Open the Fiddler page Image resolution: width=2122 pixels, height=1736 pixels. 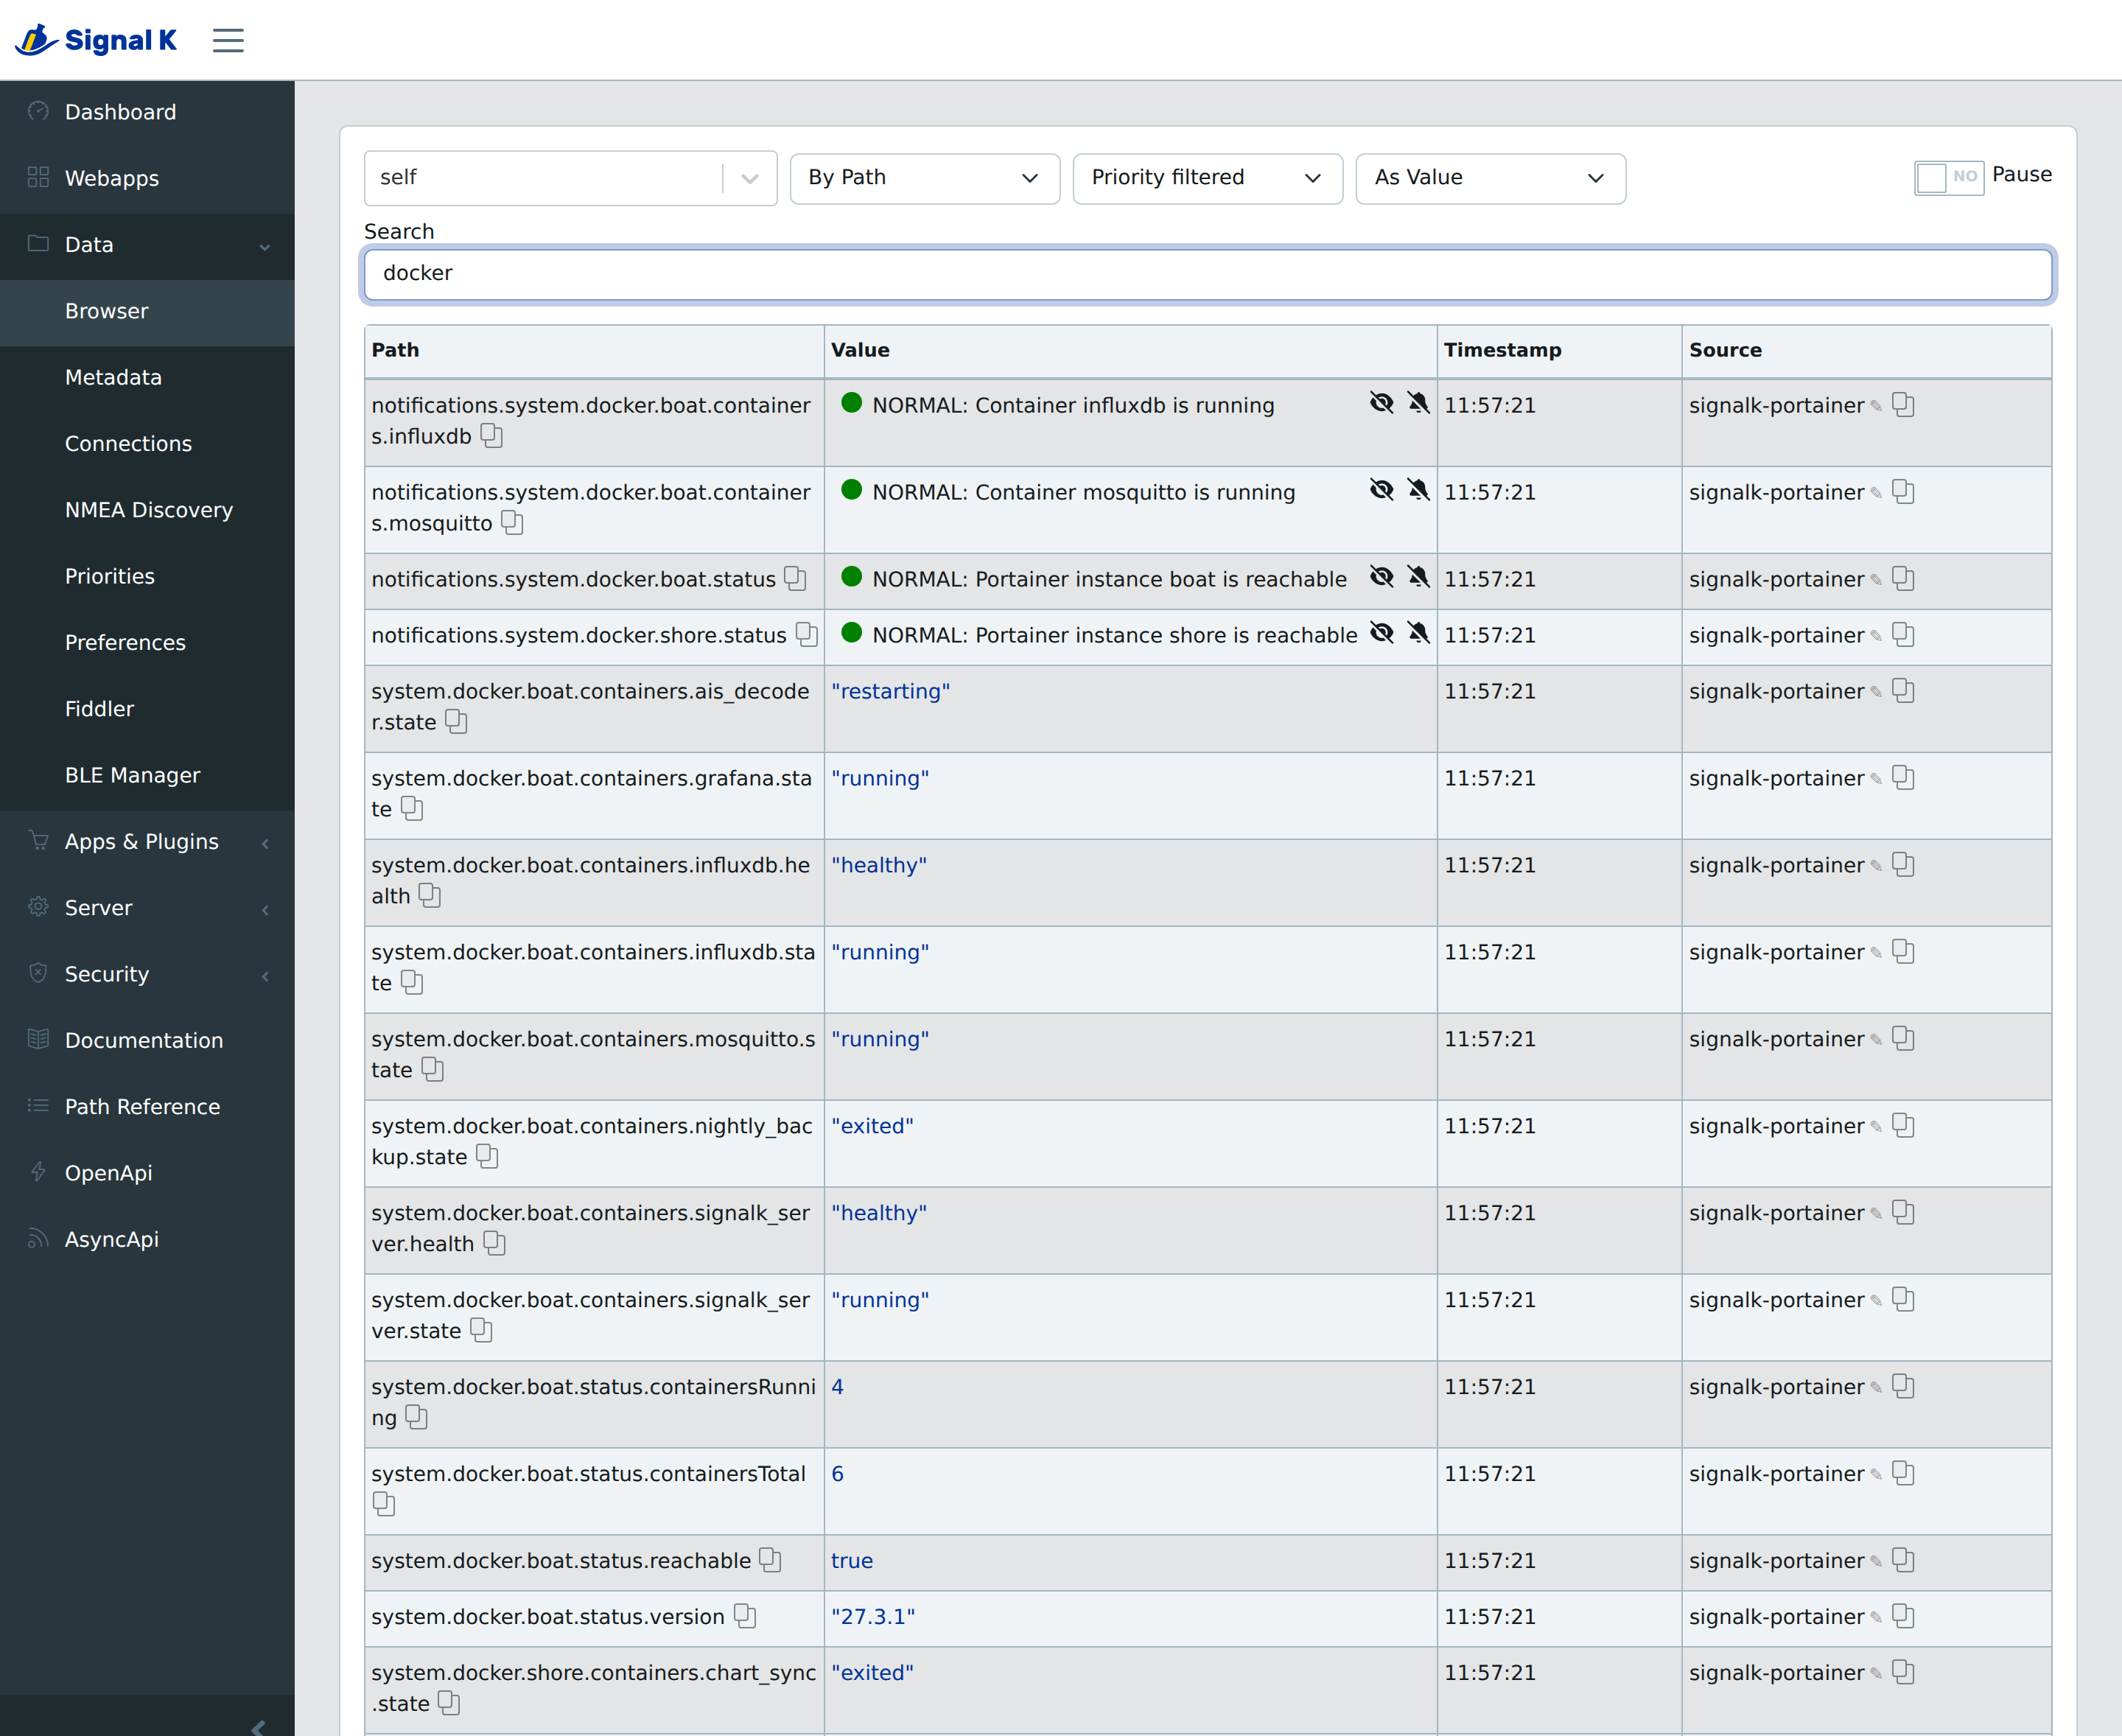click(147, 709)
